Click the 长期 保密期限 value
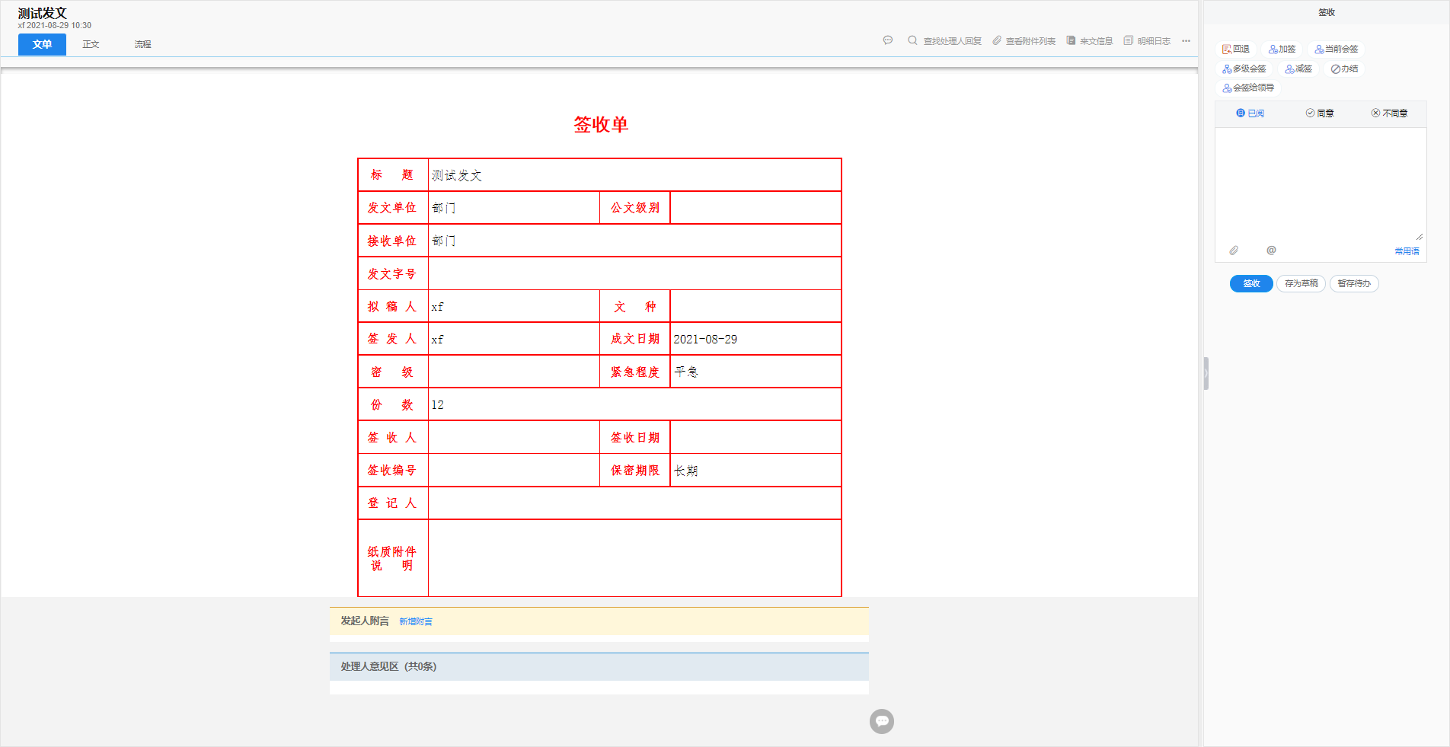Image resolution: width=1450 pixels, height=747 pixels. 686,471
